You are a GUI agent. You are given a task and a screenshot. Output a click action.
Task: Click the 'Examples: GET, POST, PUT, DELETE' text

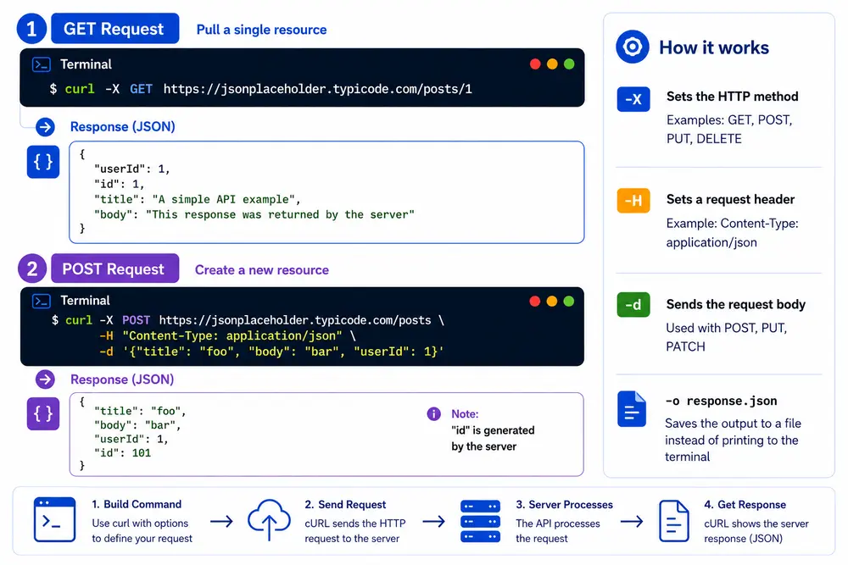[x=729, y=130]
